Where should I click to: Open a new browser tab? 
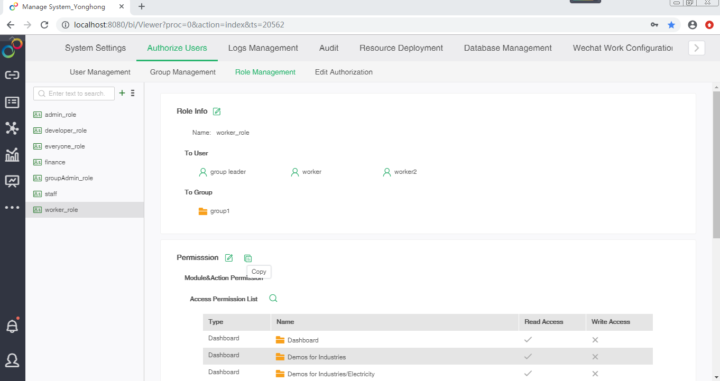click(142, 7)
